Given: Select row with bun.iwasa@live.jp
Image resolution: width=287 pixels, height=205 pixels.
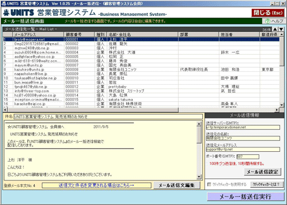Looking at the screenshot, I should [x=141, y=83].
